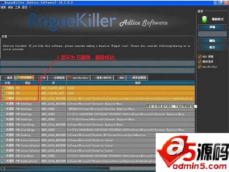This screenshot has height=172, width=229.
Task: Toggle checkbox of PUM.HomePage HKEY_LOCAL_MACHINE row
Action: (3, 104)
